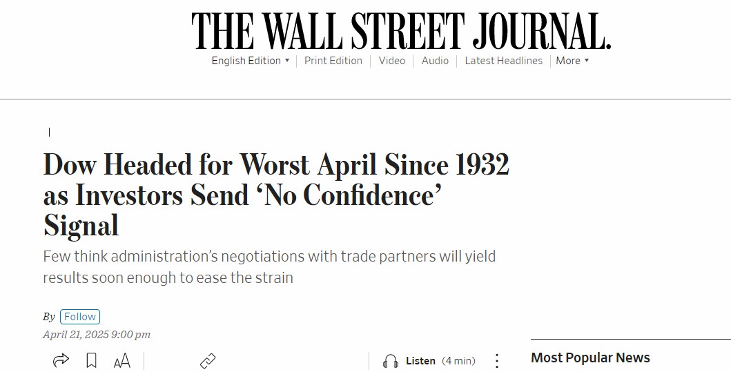Click the small arrow beside the More menu

click(587, 61)
